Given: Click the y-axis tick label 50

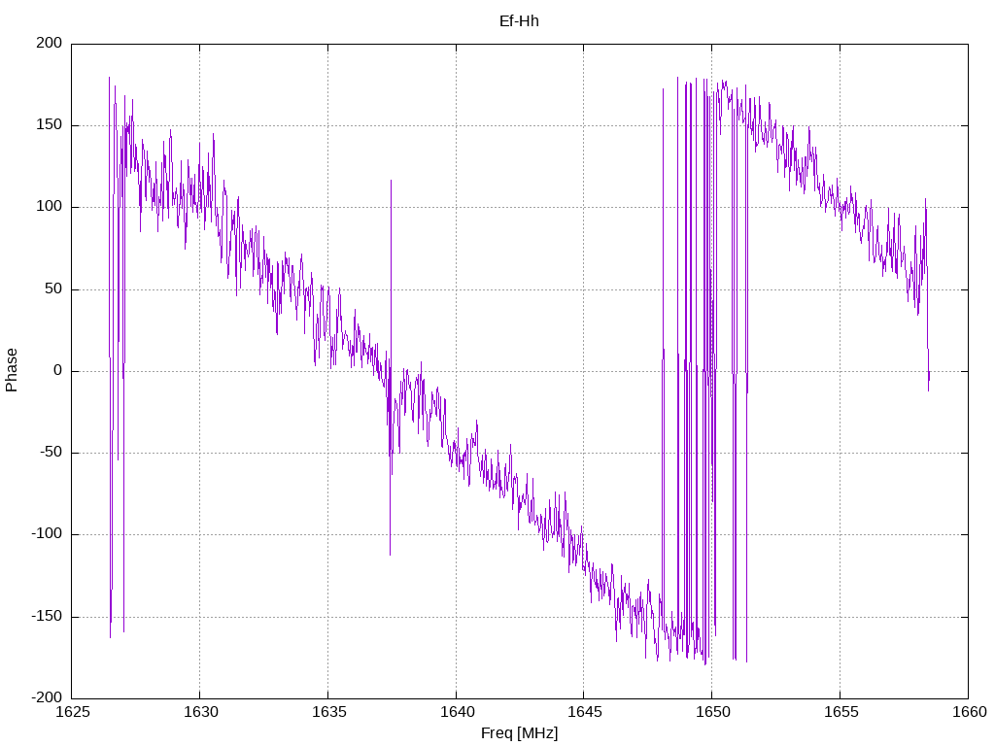Looking at the screenshot, I should pyautogui.click(x=54, y=288).
